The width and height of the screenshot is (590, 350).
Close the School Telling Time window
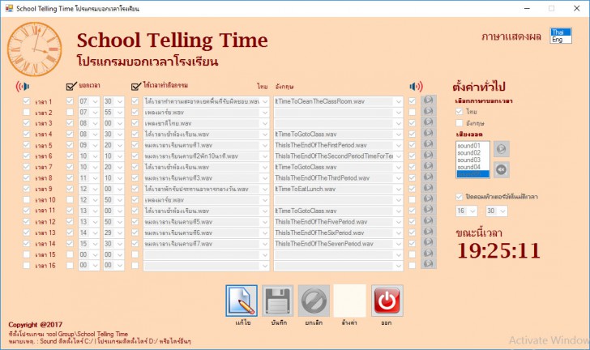pos(576,8)
